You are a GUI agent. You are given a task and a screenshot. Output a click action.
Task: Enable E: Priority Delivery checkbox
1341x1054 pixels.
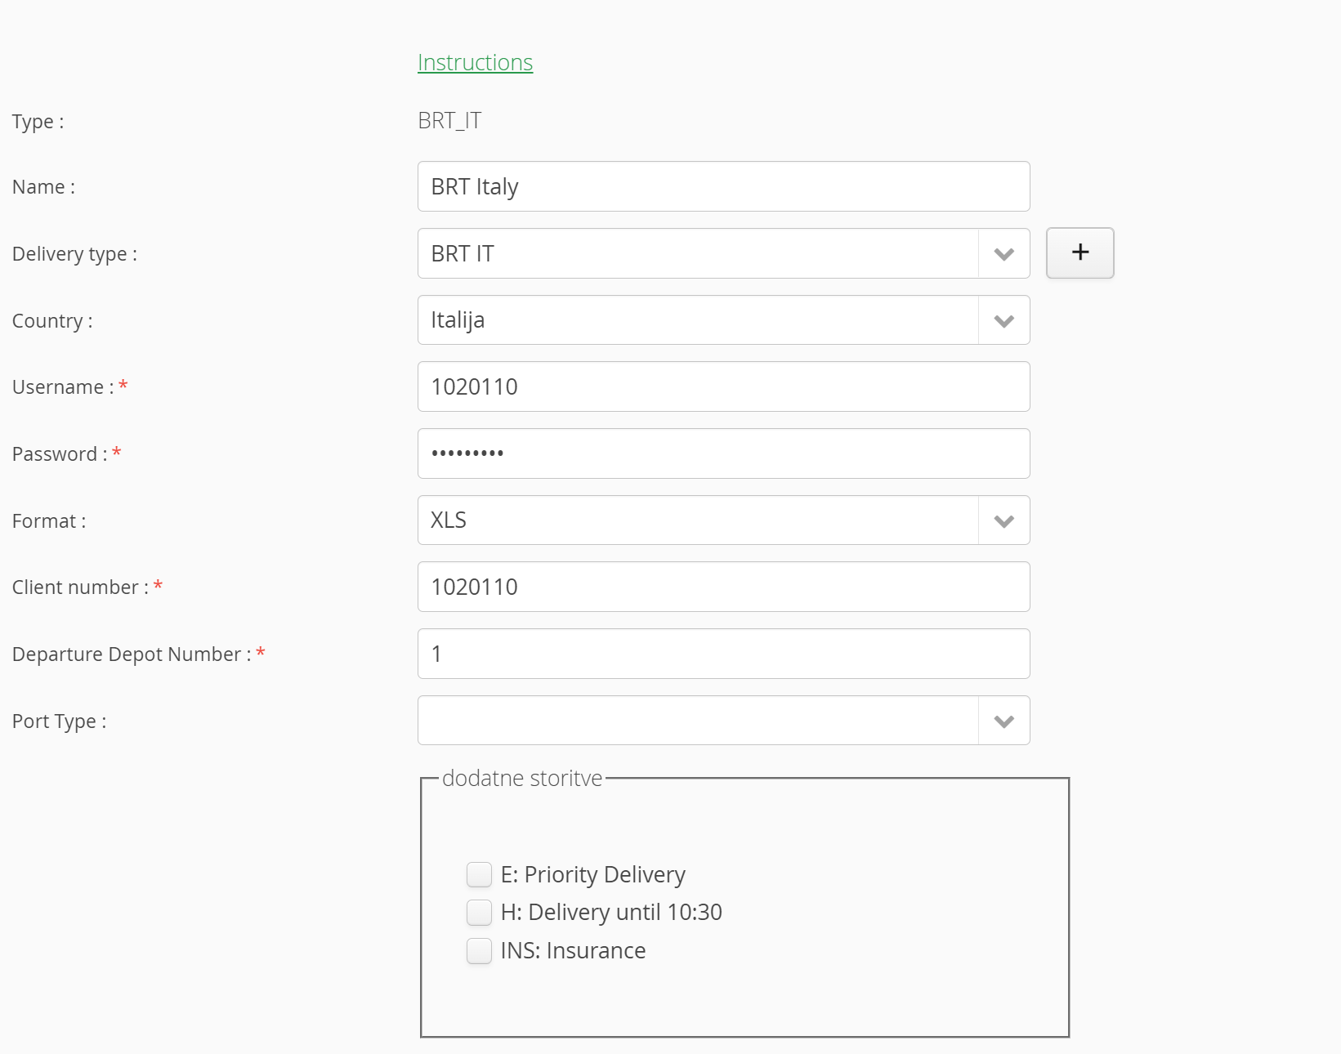tap(479, 874)
